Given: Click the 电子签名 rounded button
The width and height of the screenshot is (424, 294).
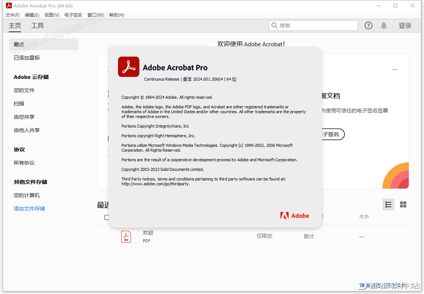Looking at the screenshot, I should point(333,134).
